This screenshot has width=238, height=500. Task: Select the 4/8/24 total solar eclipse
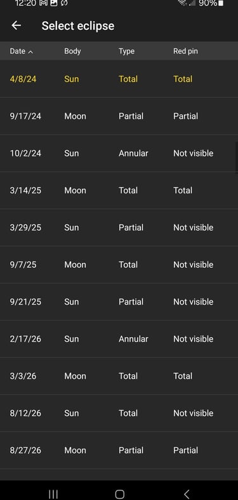(119, 79)
